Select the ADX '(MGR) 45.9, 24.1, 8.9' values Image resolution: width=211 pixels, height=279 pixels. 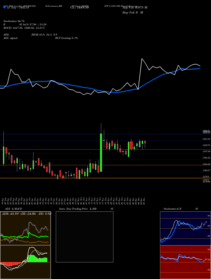coord(44,35)
